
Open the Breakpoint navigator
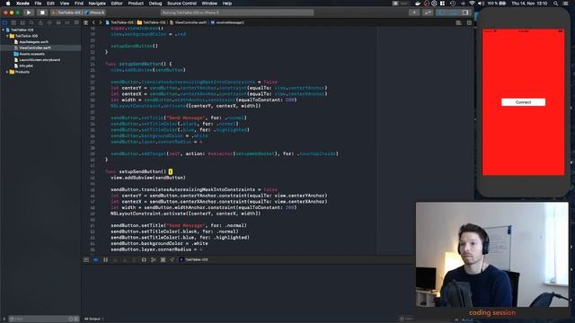67,22
